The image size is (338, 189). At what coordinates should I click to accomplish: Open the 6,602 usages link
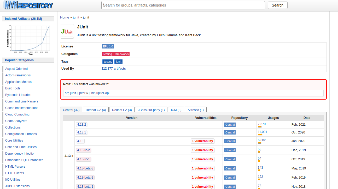(x=262, y=140)
